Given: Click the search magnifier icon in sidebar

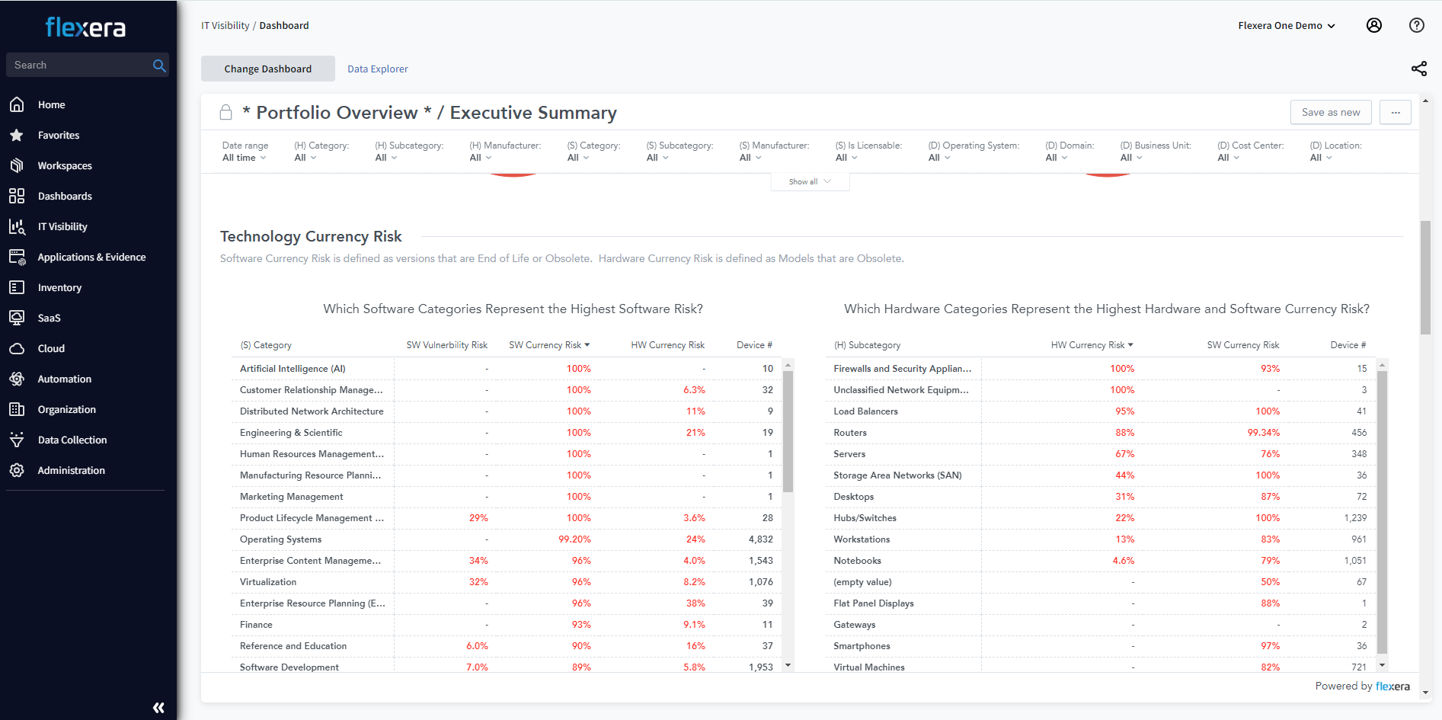Looking at the screenshot, I should coord(159,66).
